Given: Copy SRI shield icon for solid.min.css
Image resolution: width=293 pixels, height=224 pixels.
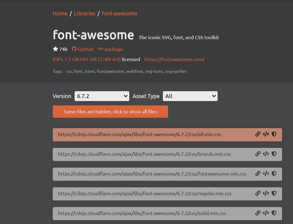Looking at the screenshot, I should (274, 213).
